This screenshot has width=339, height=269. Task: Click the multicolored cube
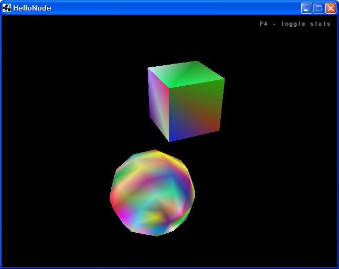(x=186, y=101)
